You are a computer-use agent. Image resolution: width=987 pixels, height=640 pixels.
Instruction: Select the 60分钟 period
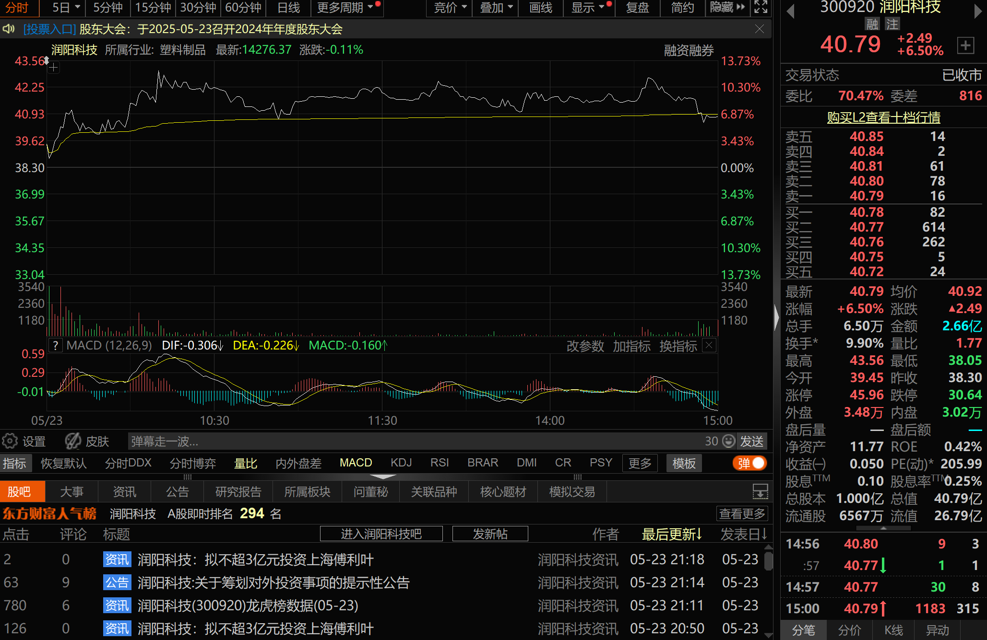tap(243, 8)
